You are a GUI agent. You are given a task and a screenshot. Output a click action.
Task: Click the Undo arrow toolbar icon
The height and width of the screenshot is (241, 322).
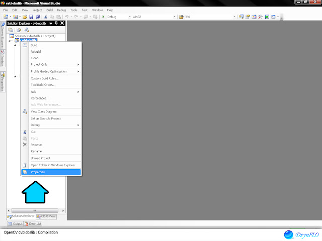point(67,17)
